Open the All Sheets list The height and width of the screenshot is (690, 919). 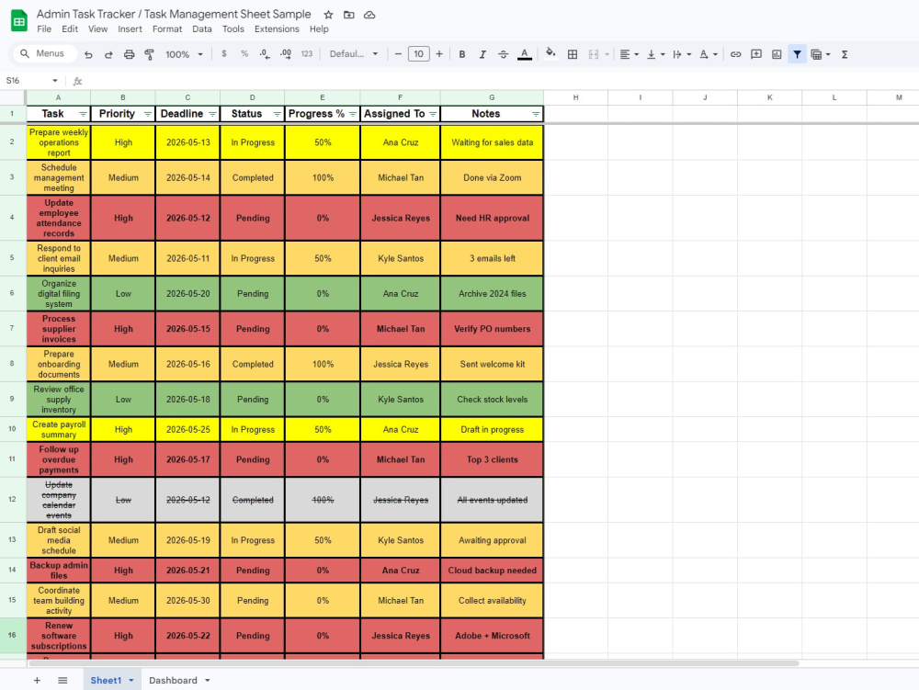click(x=62, y=680)
